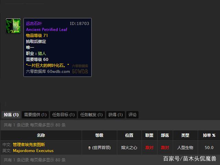Screen dimensions: 220x165
Task: Click the 远古石叶 item name
Action: (x=34, y=23)
